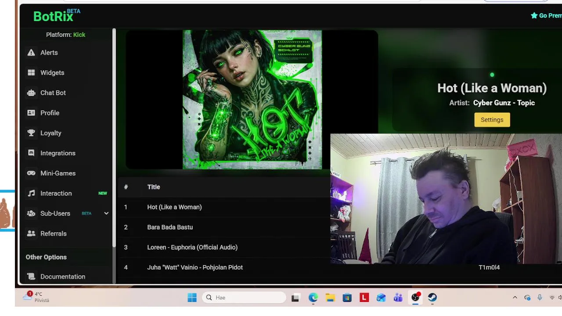This screenshot has width=562, height=316.
Task: Select the Chat Bot robot icon
Action: click(x=31, y=93)
